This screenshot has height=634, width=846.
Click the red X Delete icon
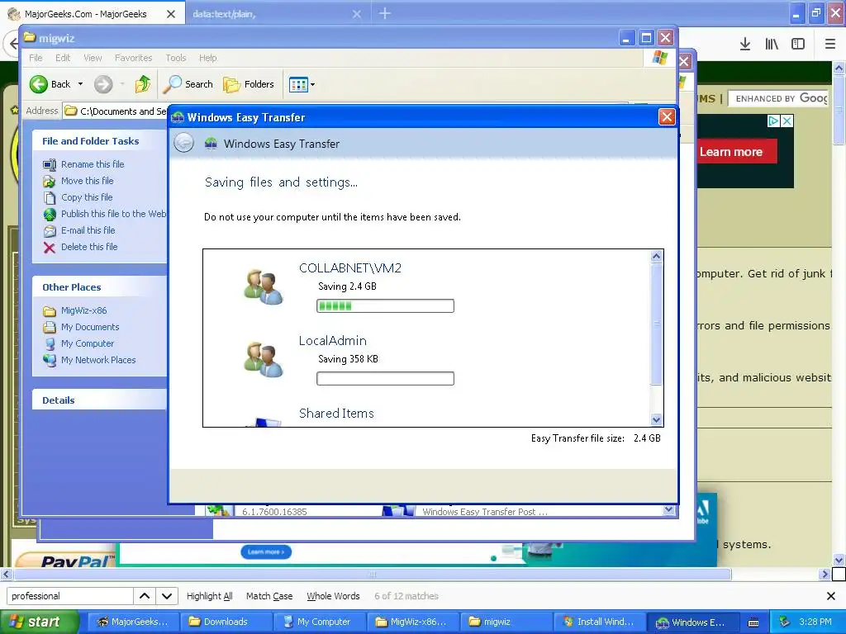coord(49,248)
